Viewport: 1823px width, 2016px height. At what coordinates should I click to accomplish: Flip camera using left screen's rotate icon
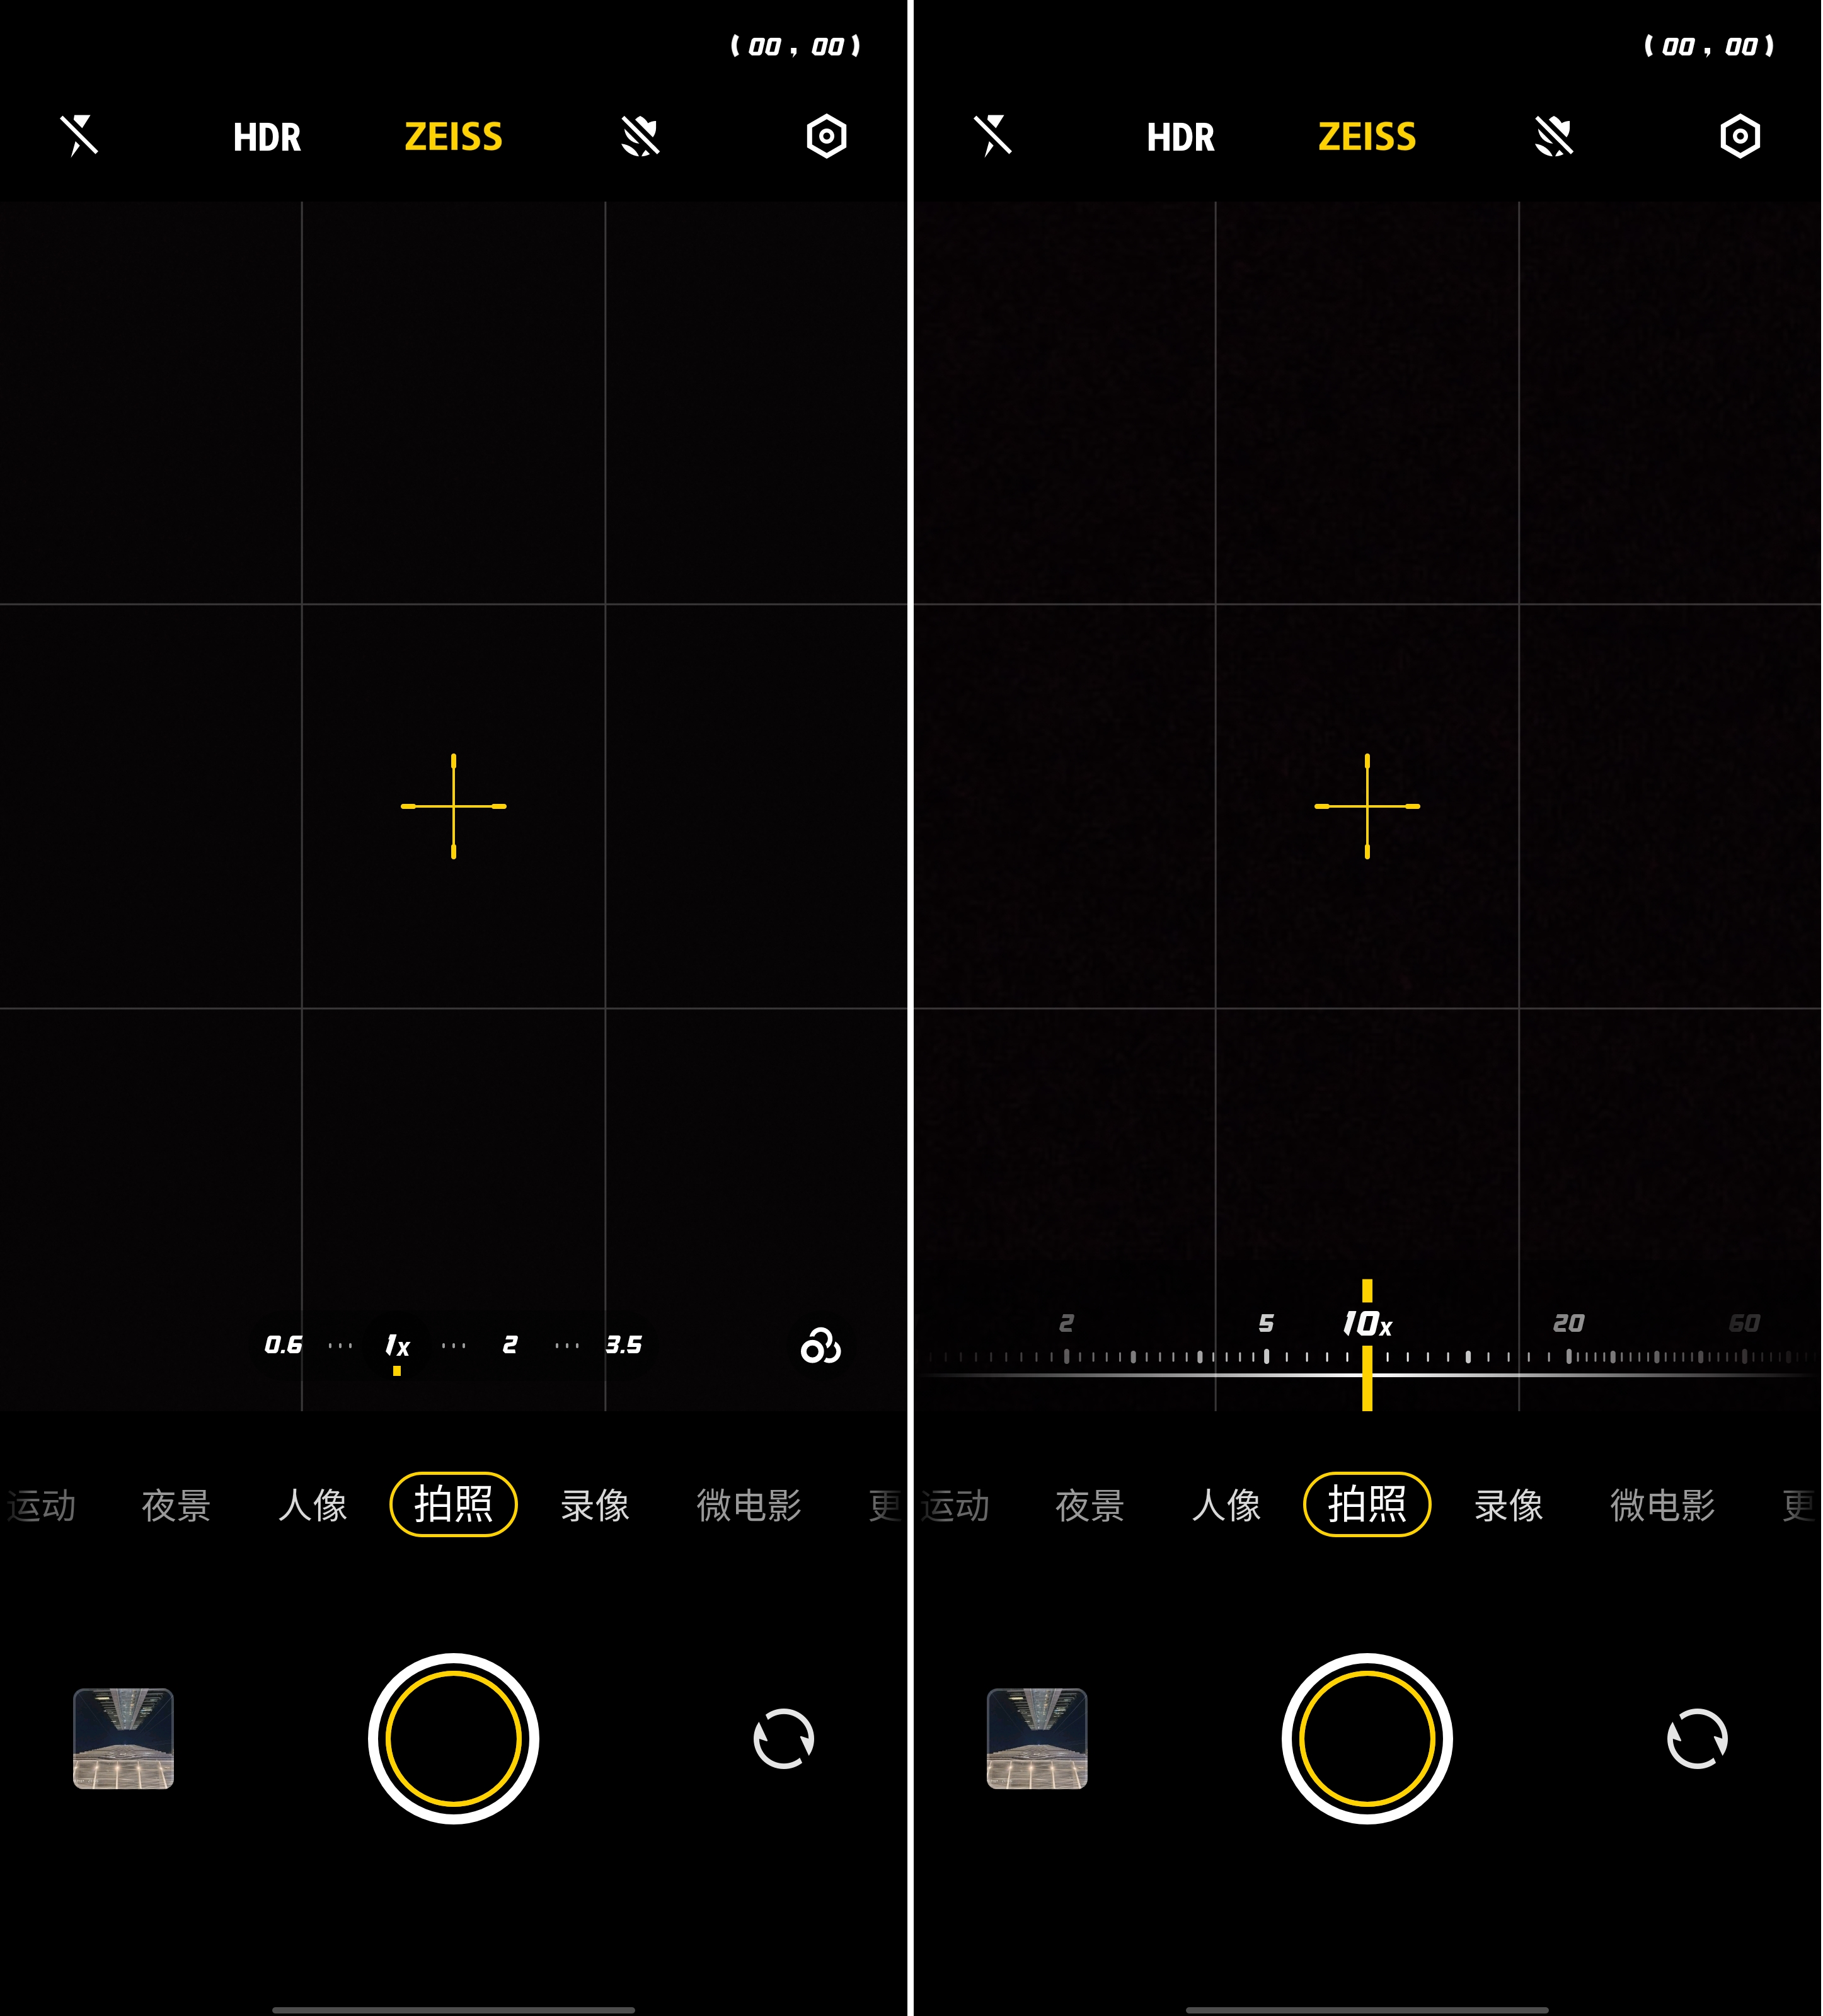click(783, 1738)
